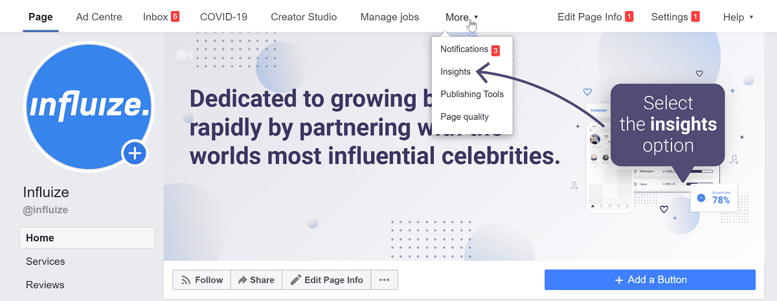Click the Follow button
The height and width of the screenshot is (301, 777).
(x=201, y=280)
